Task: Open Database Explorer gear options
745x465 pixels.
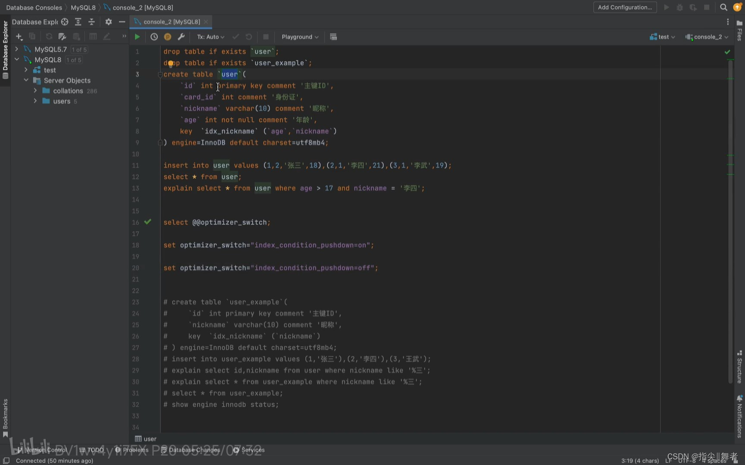Action: [x=108, y=22]
